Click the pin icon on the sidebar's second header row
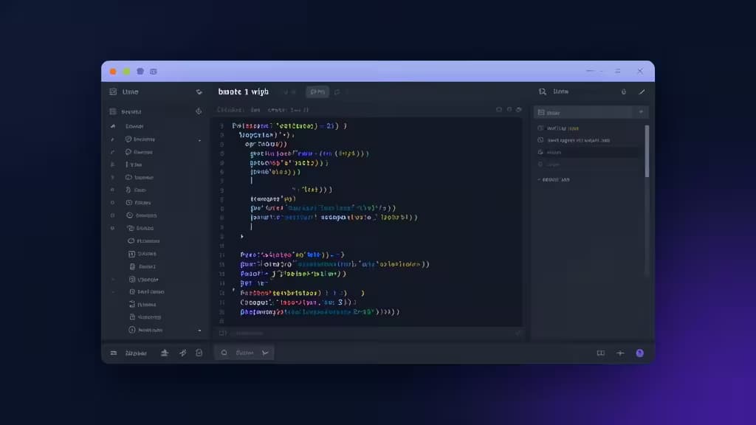Image resolution: width=756 pixels, height=425 pixels. (199, 111)
